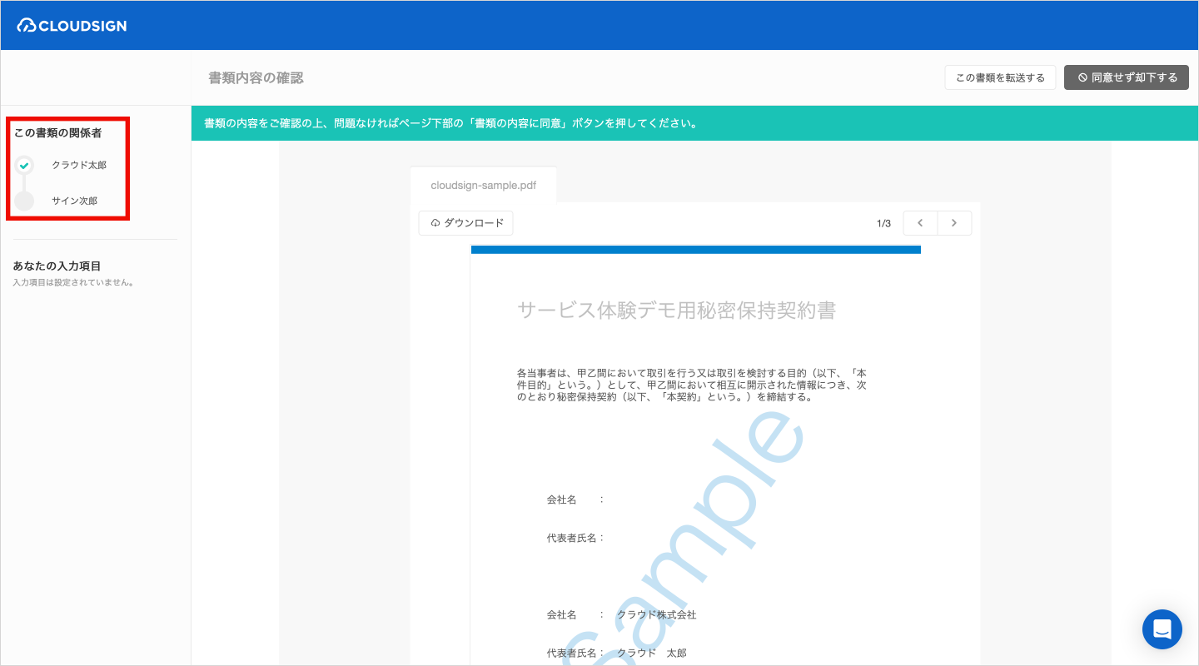Click 入力項目は設定されていません text

click(x=73, y=282)
